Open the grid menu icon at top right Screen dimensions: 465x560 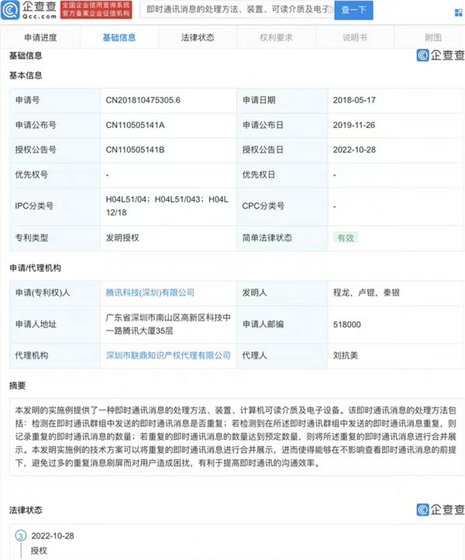tap(458, 12)
